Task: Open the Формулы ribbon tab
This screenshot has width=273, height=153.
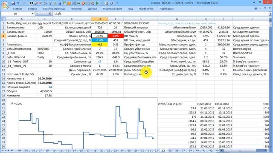Action: coord(76,8)
